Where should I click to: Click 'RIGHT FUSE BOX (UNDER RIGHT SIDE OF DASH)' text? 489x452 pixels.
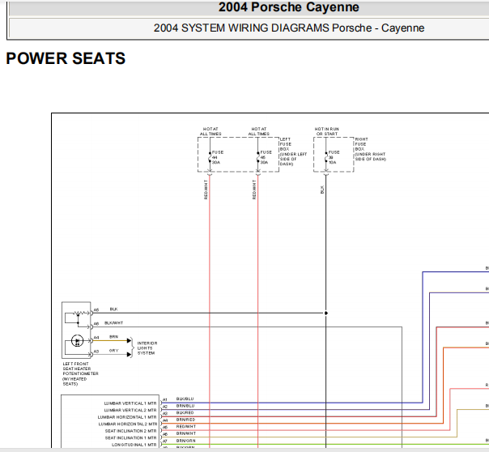(370, 149)
